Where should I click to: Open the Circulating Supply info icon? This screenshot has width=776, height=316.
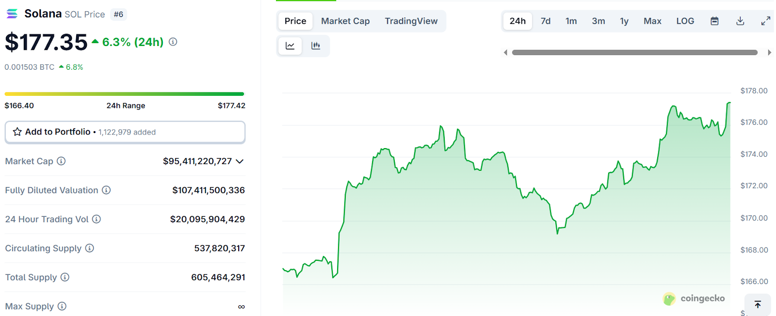point(90,248)
